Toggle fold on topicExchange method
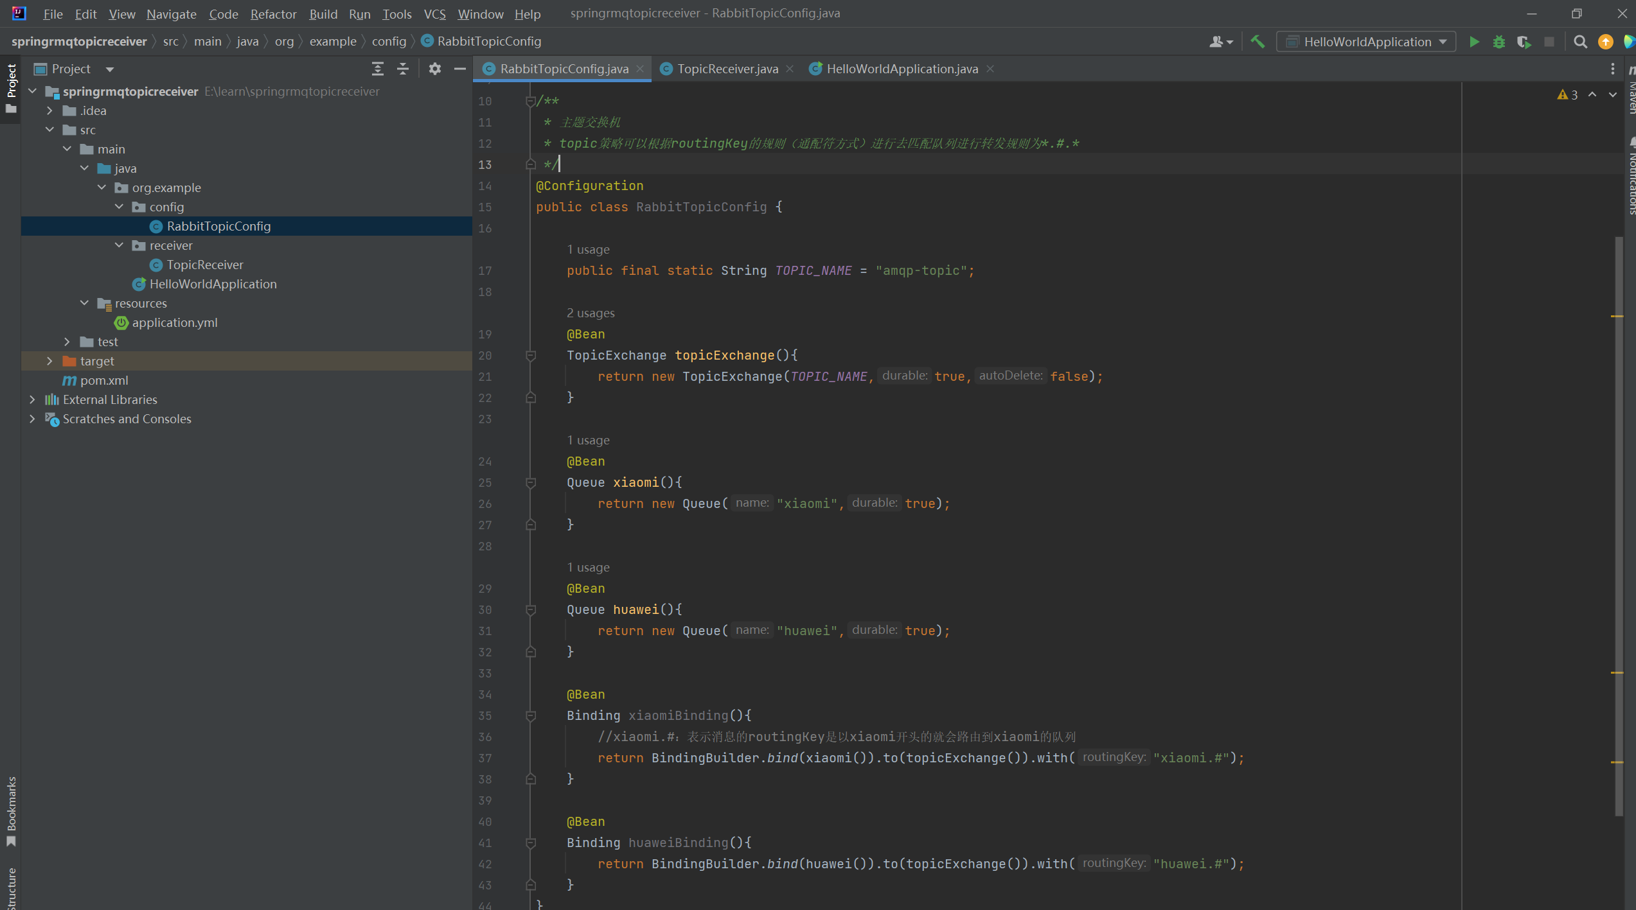The height and width of the screenshot is (910, 1636). (x=531, y=355)
